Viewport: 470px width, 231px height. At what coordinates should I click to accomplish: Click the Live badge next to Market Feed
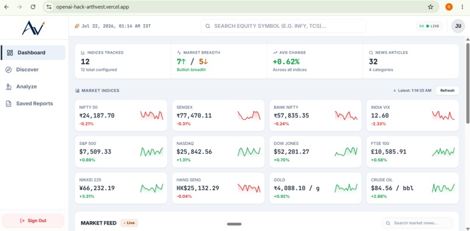(129, 223)
